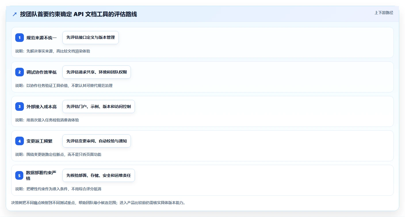The image size is (405, 217).
Task: Click the 规范来源不统一 heading
Action: coord(41,38)
